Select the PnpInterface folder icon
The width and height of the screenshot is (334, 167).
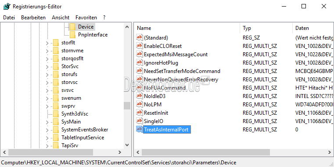72,35
